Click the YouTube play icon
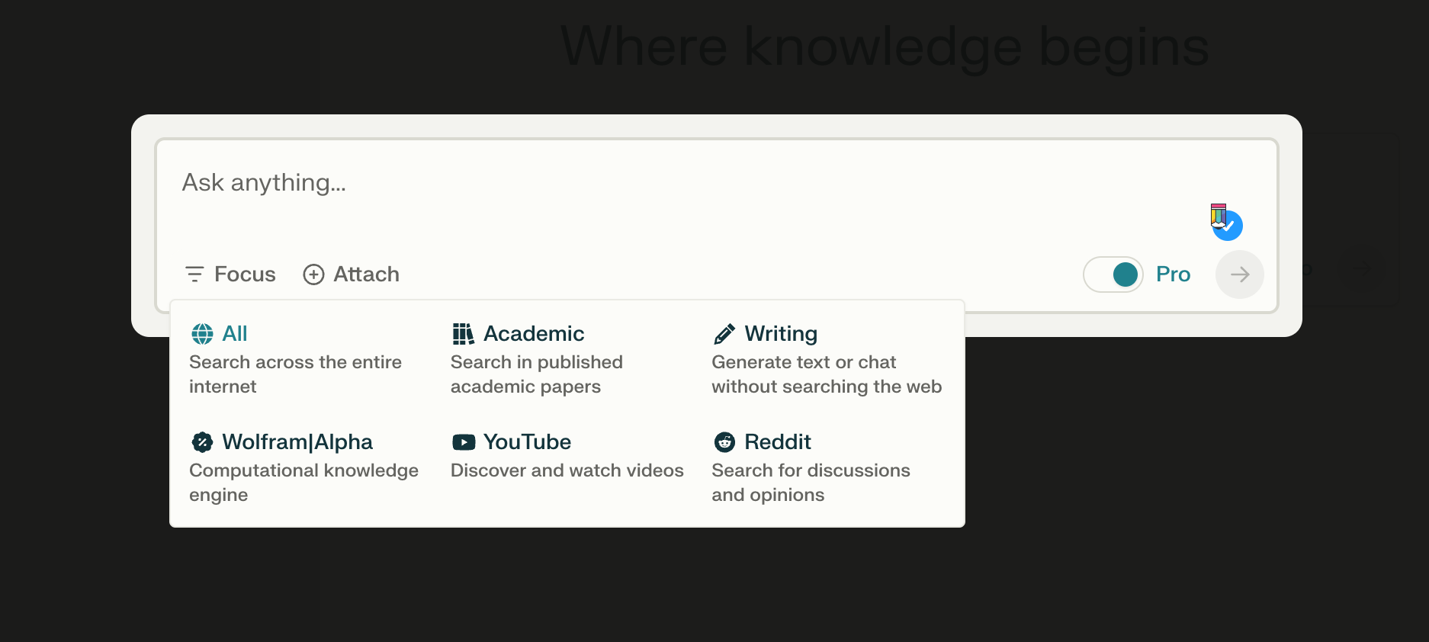The height and width of the screenshot is (642, 1429). pos(464,442)
